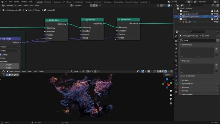Open the Scene properties tab
This screenshot has width=220, height=124.
(176, 52)
